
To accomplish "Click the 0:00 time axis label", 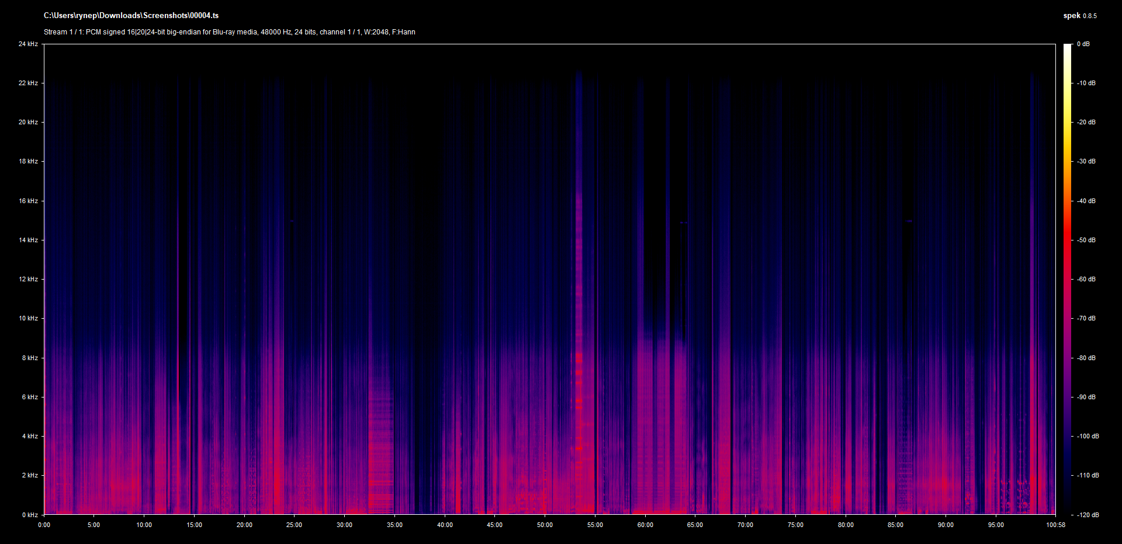I will tap(44, 525).
